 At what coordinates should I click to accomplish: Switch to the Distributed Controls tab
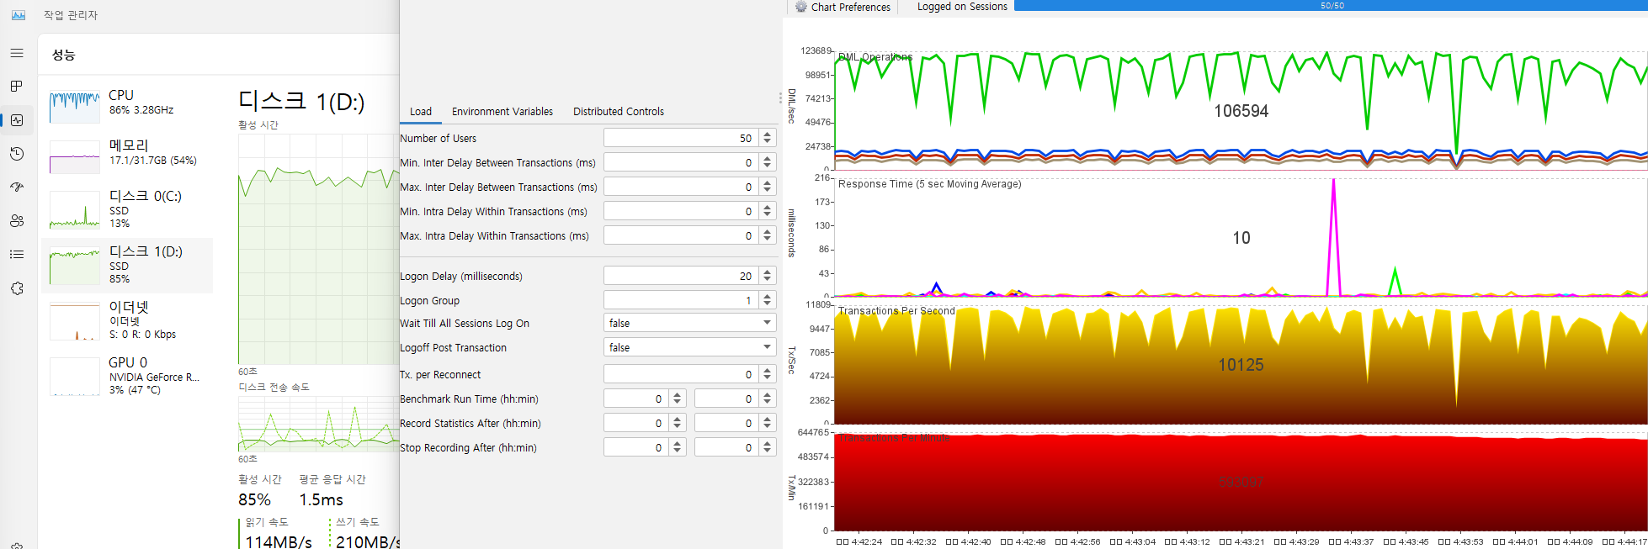(x=618, y=111)
